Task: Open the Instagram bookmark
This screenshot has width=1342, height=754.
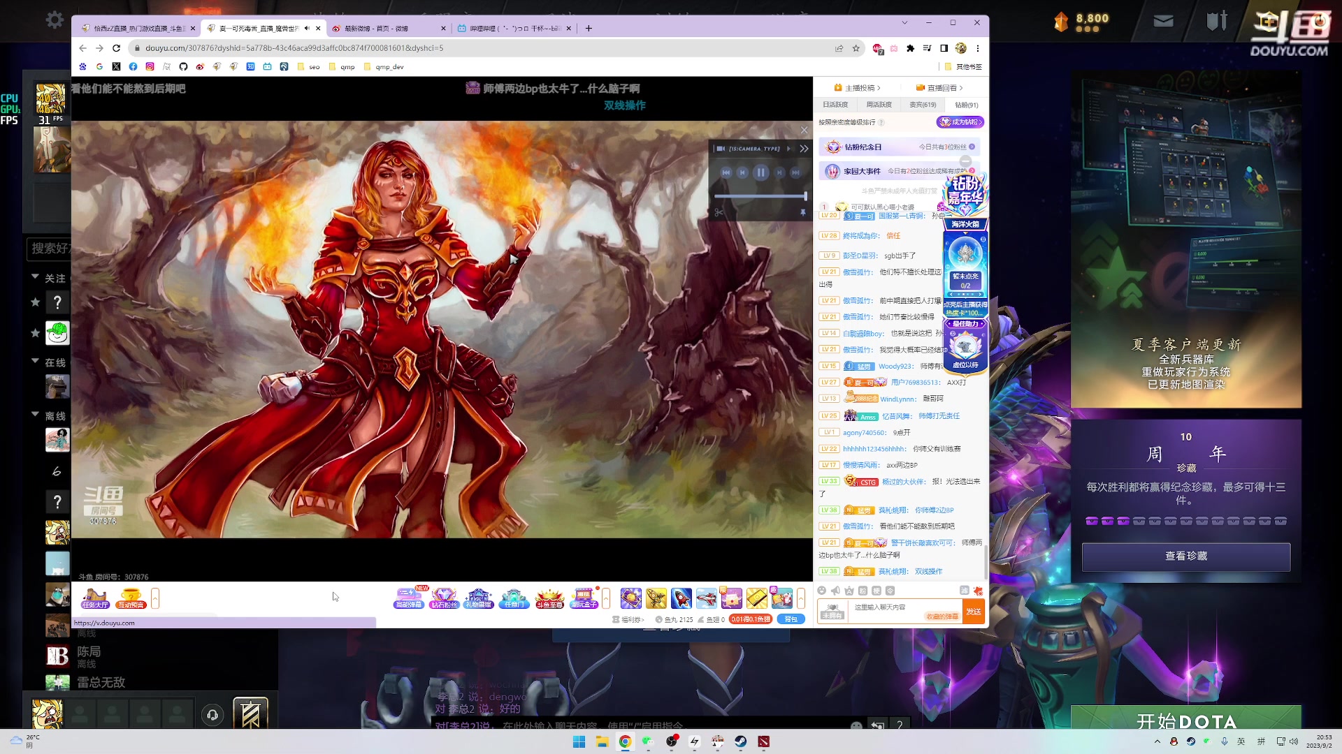Action: click(x=150, y=67)
